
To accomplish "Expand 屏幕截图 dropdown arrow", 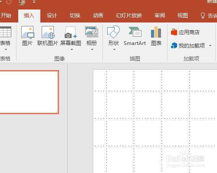I will coord(72,49).
